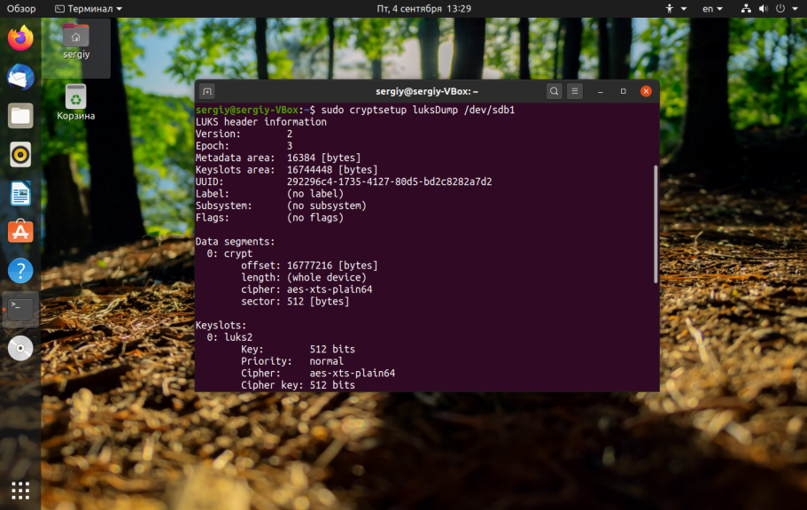Click the Key: 512 bits line

298,350
